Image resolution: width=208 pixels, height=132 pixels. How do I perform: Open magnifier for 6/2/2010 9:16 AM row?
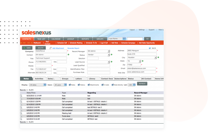(21, 119)
